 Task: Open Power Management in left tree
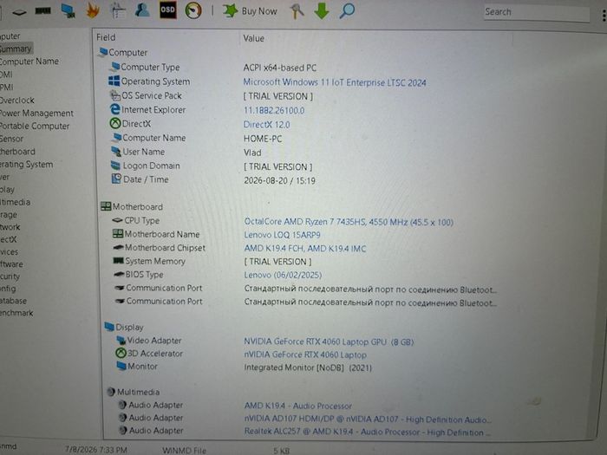pos(36,113)
